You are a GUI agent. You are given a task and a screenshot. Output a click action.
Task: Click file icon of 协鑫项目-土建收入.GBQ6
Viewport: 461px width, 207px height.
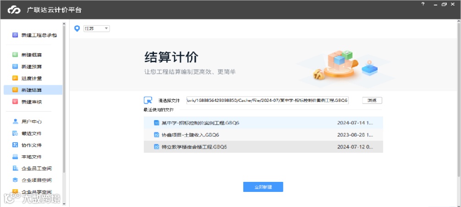coord(157,135)
